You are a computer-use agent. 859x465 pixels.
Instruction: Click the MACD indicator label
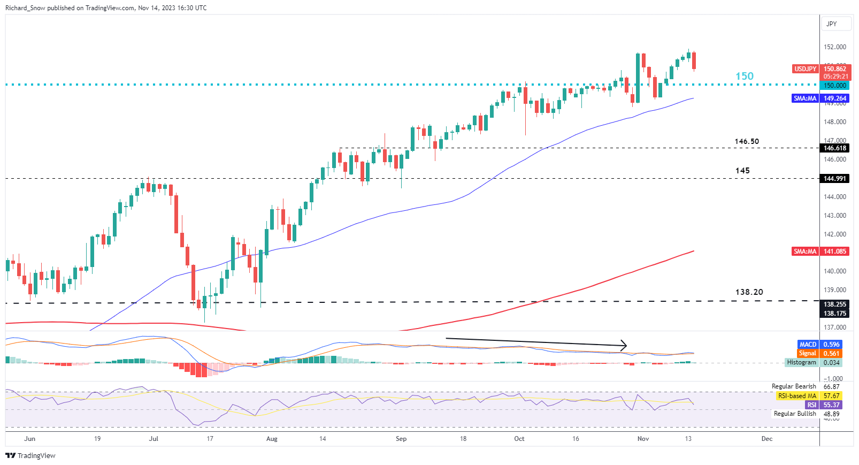coord(808,345)
